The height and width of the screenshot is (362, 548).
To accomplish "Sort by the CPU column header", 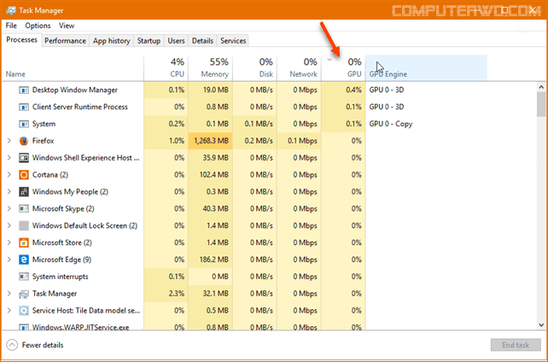I will coord(166,68).
